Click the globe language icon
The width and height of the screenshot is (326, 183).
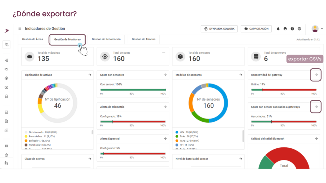click(x=299, y=29)
